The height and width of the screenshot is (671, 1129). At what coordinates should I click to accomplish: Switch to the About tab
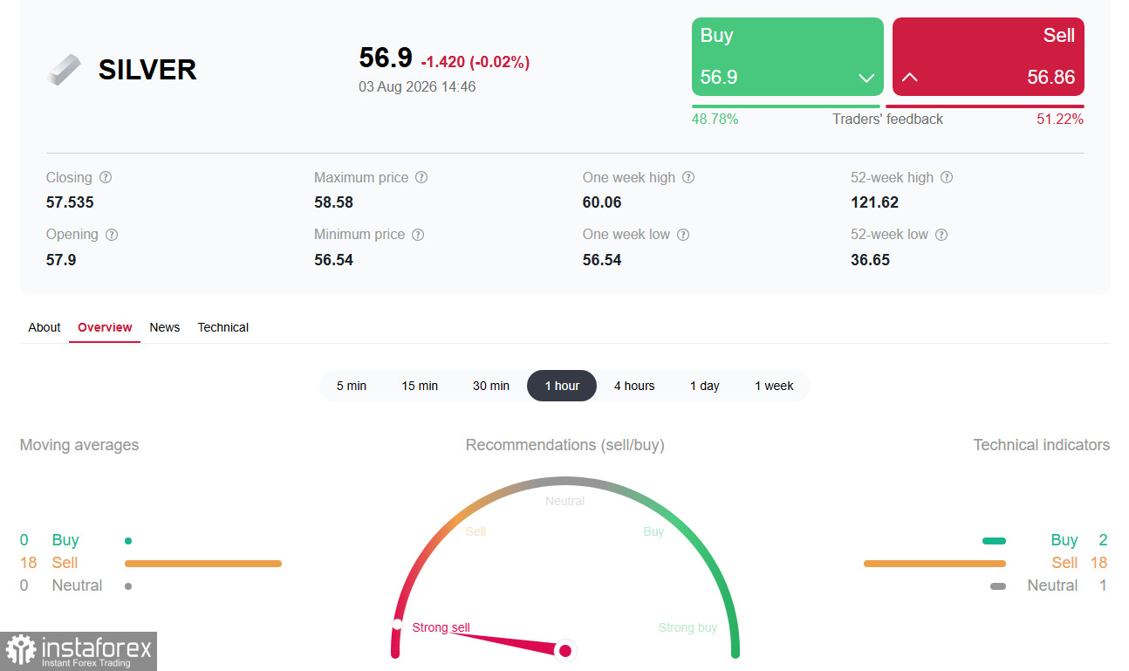[x=44, y=327]
